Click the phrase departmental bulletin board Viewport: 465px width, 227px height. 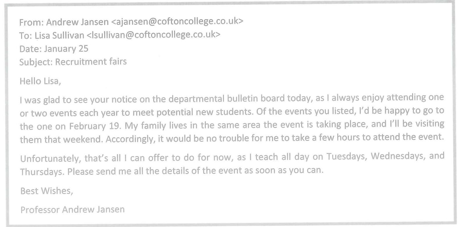tap(226, 99)
